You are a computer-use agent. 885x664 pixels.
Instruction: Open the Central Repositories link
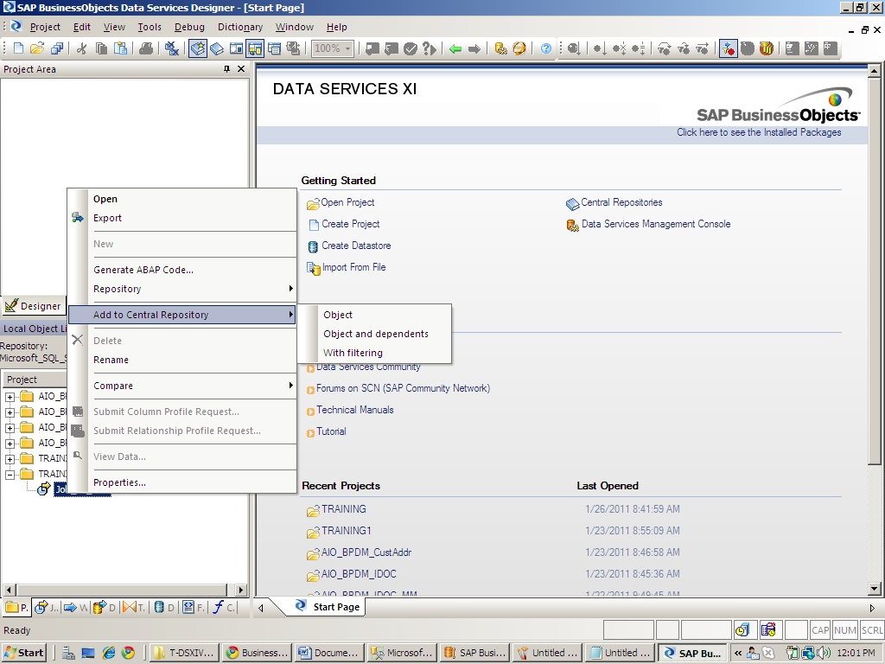621,202
